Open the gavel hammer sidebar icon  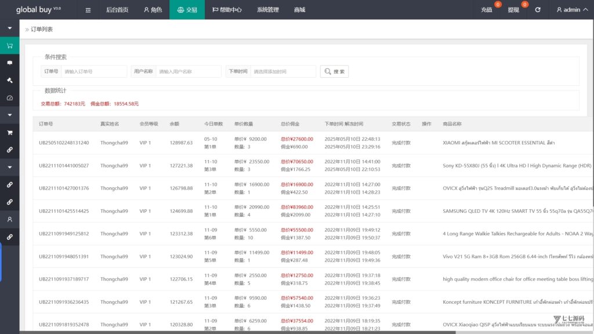point(10,80)
